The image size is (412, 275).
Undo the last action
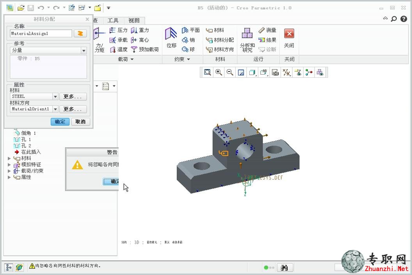coord(41,8)
